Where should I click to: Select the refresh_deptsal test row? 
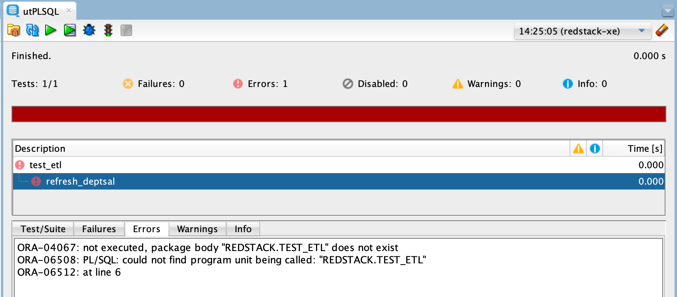(x=339, y=181)
